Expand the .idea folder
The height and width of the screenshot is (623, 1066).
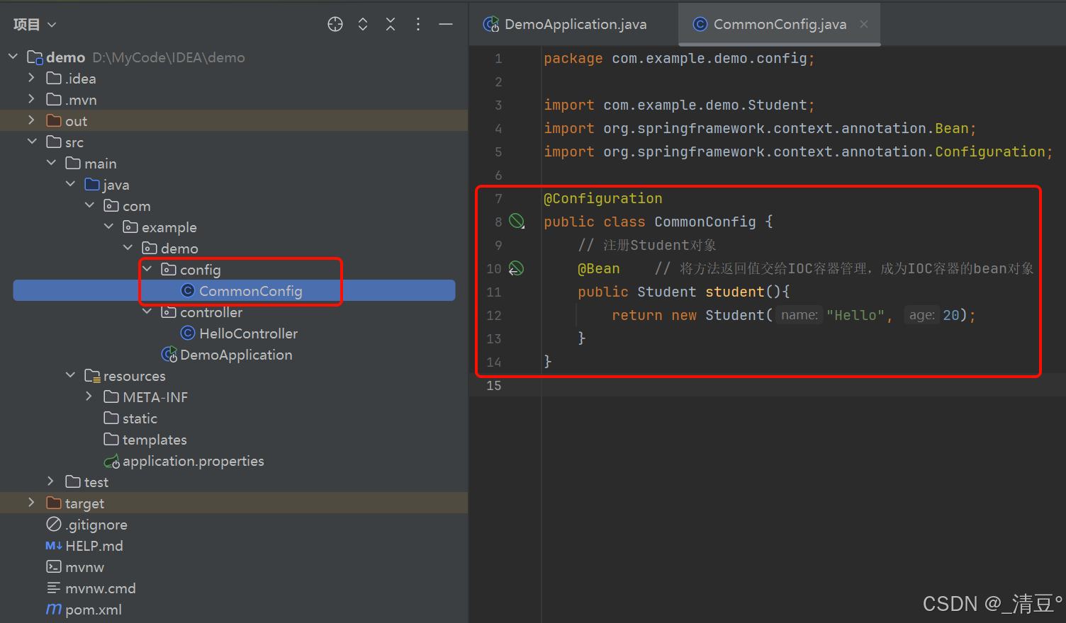click(x=31, y=77)
